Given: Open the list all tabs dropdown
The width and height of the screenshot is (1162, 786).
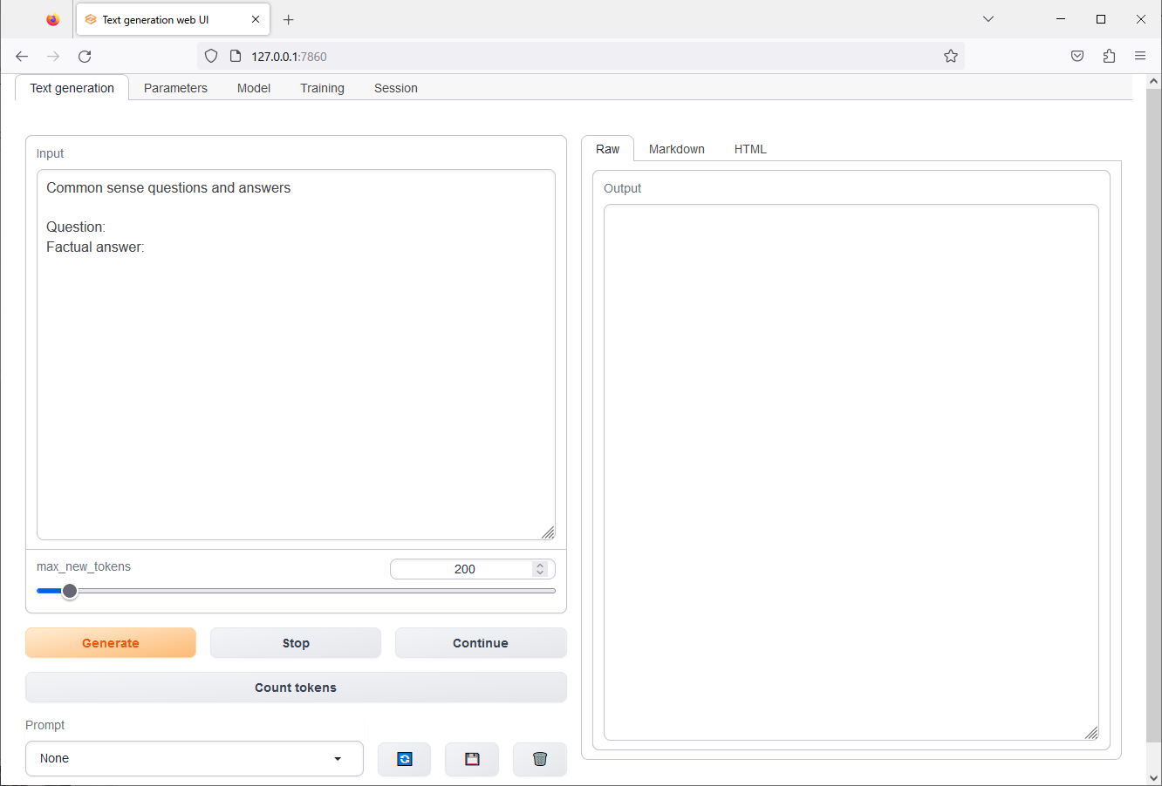Looking at the screenshot, I should coord(988,18).
